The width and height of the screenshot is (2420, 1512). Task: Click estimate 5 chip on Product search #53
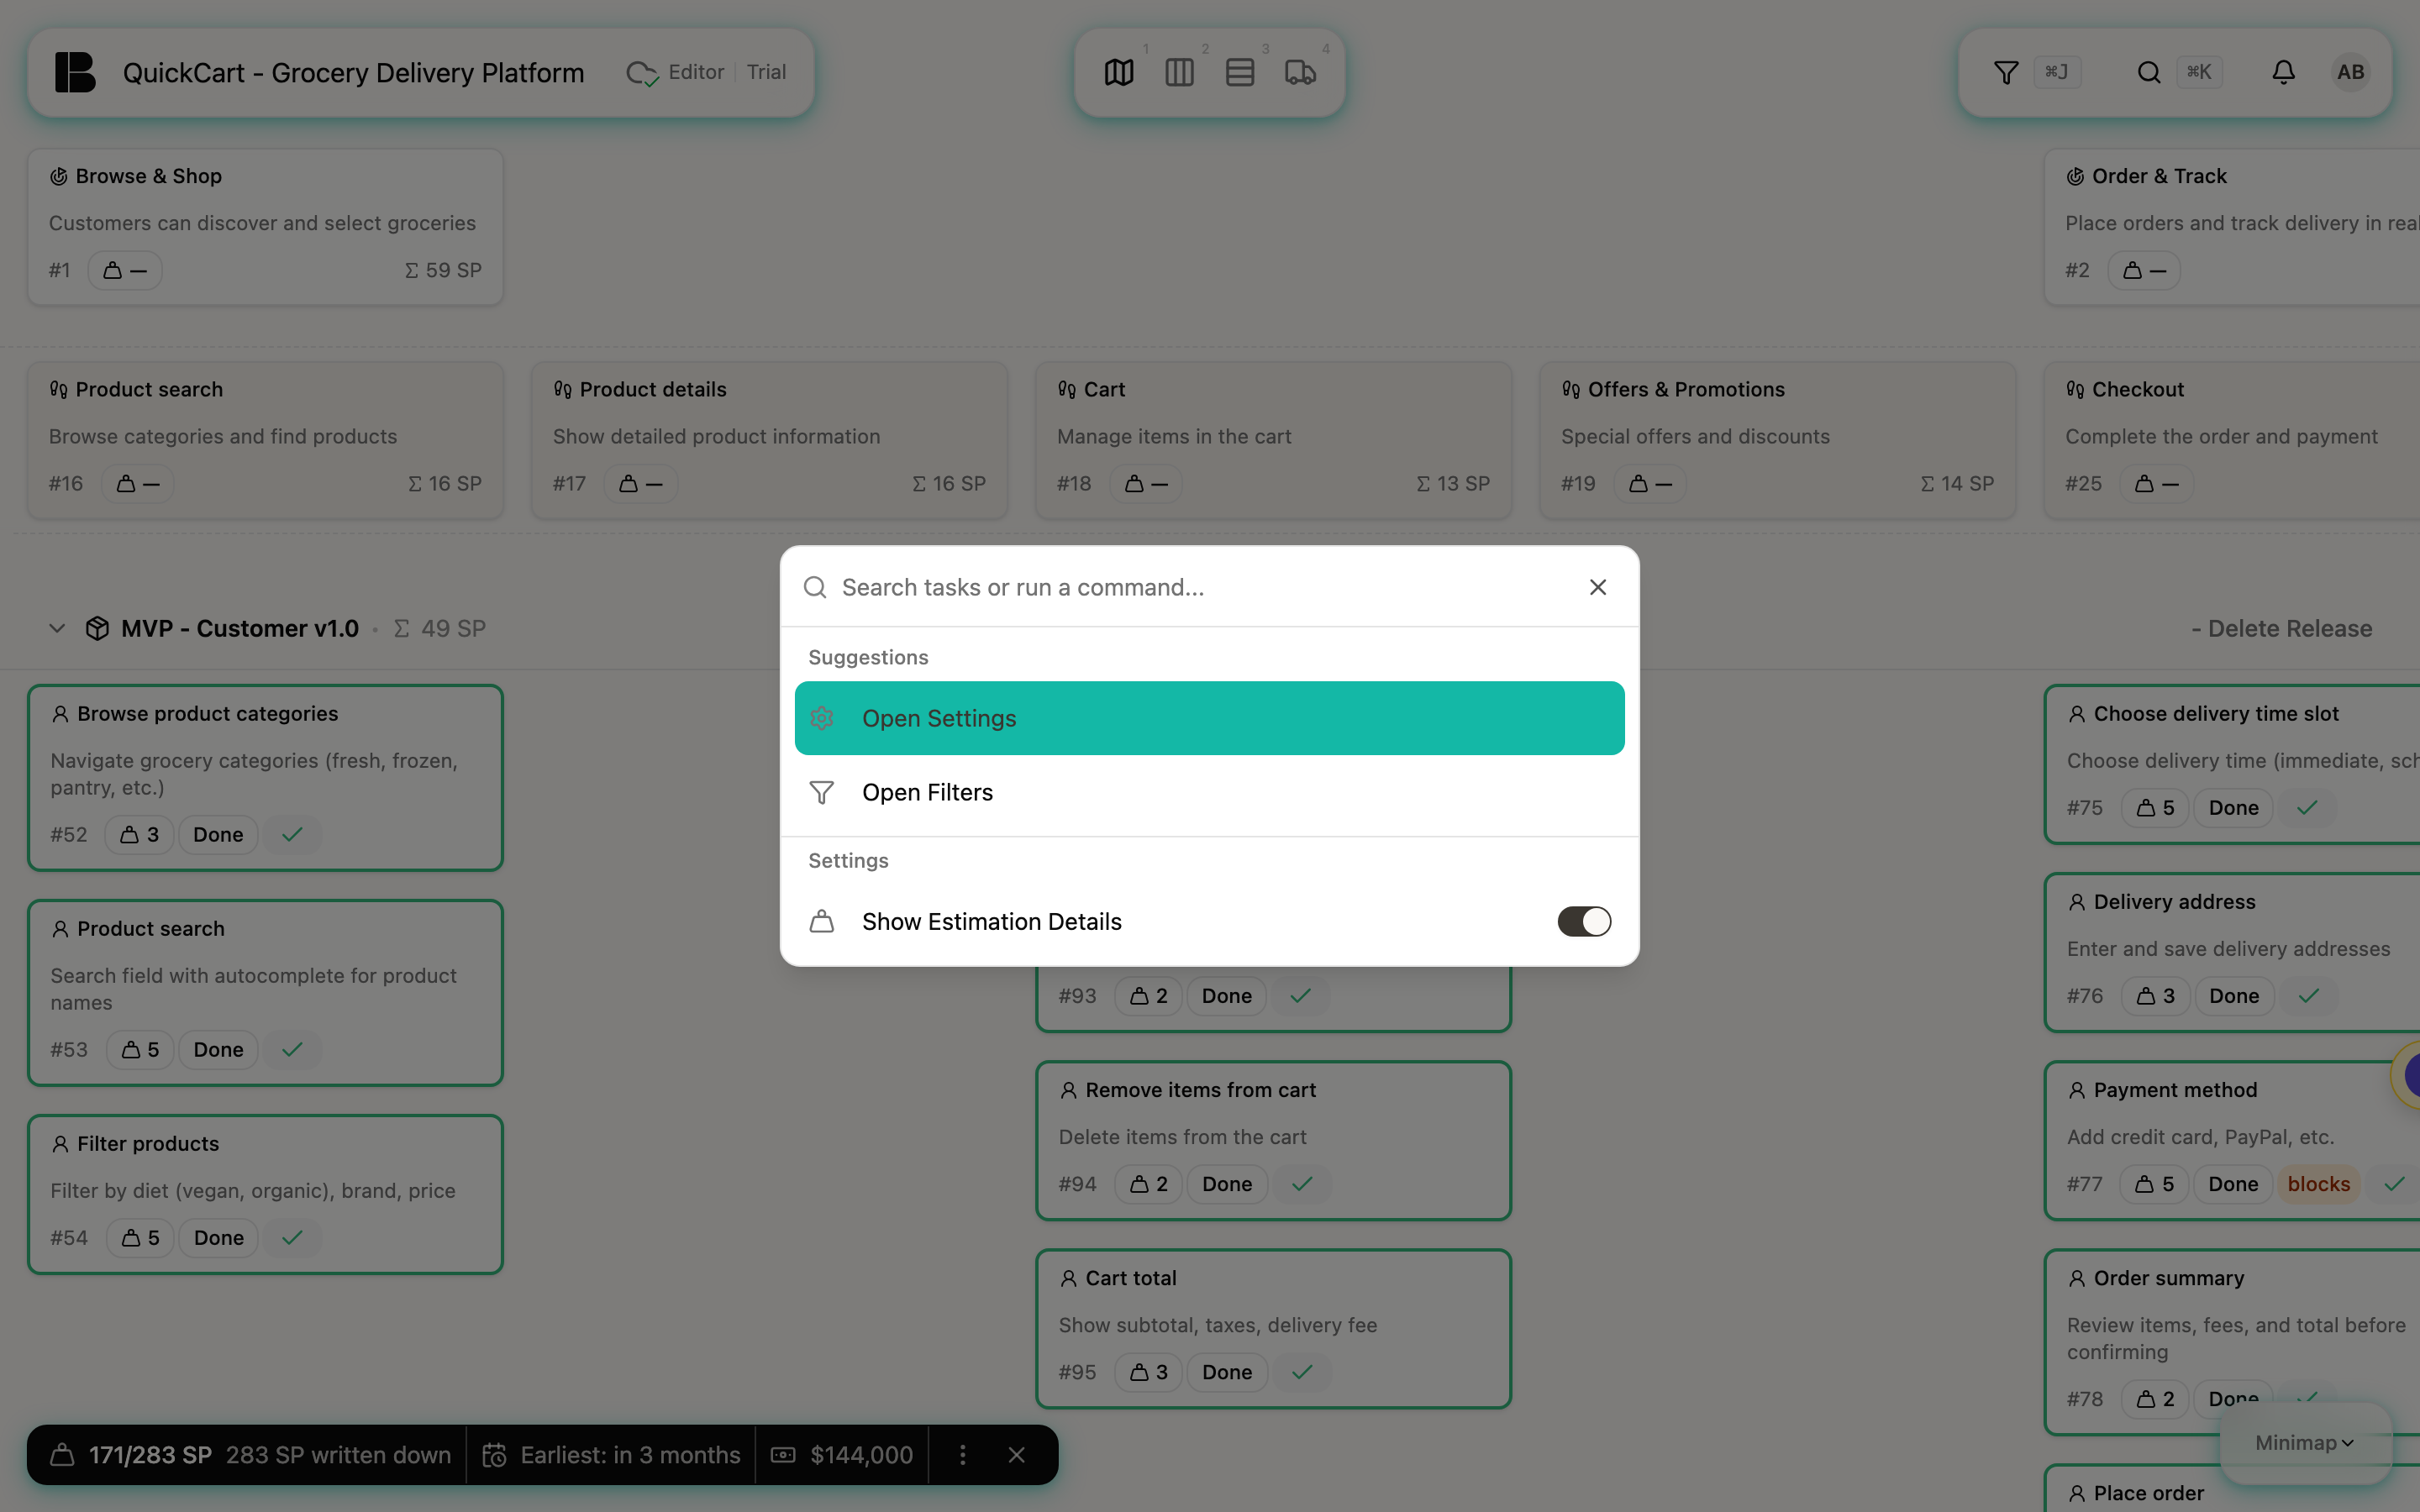[x=140, y=1049]
